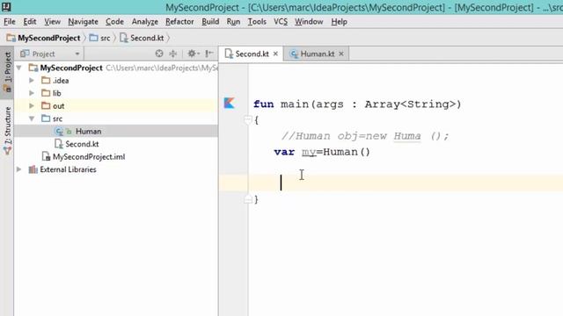Select Human class in project tree
563x316 pixels.
(x=88, y=132)
